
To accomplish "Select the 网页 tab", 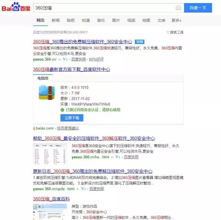I will tap(41, 21).
